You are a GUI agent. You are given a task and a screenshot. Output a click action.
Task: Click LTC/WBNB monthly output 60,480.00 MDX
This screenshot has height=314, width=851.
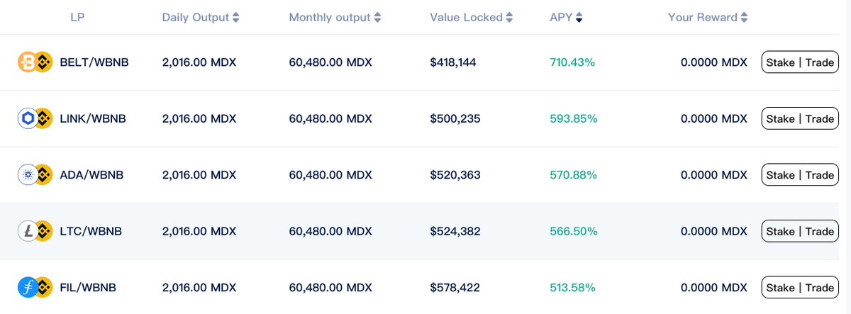330,231
